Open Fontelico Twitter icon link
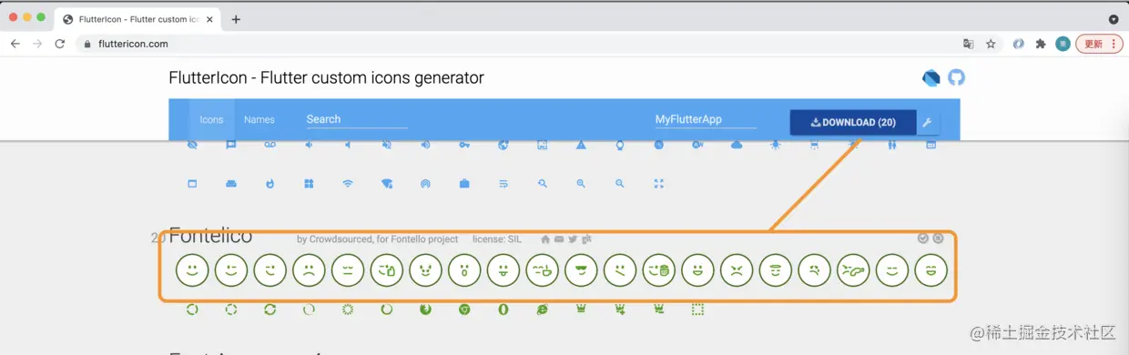The image size is (1129, 355). click(573, 239)
